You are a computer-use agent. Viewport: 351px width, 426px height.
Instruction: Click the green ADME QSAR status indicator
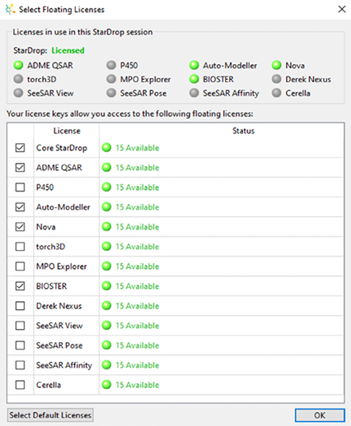[18, 65]
